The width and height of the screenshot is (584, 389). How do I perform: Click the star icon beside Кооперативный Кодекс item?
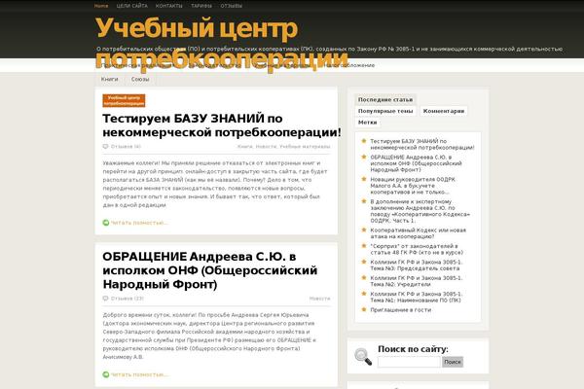364,230
